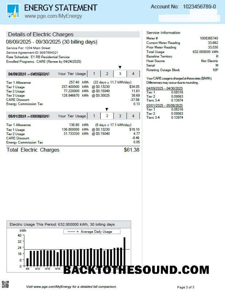Click the $34.05 Tier 1 charge
This screenshot has width=225, height=290.
[x=134, y=87]
